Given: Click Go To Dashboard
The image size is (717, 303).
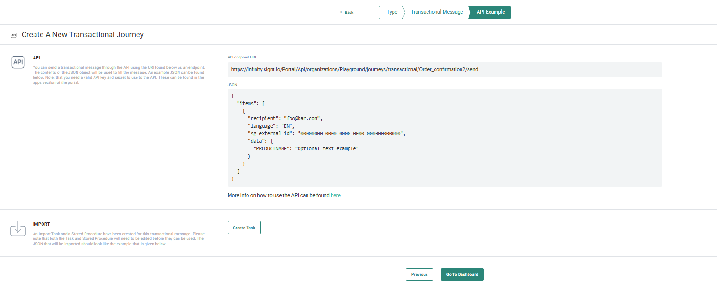Looking at the screenshot, I should tap(461, 274).
